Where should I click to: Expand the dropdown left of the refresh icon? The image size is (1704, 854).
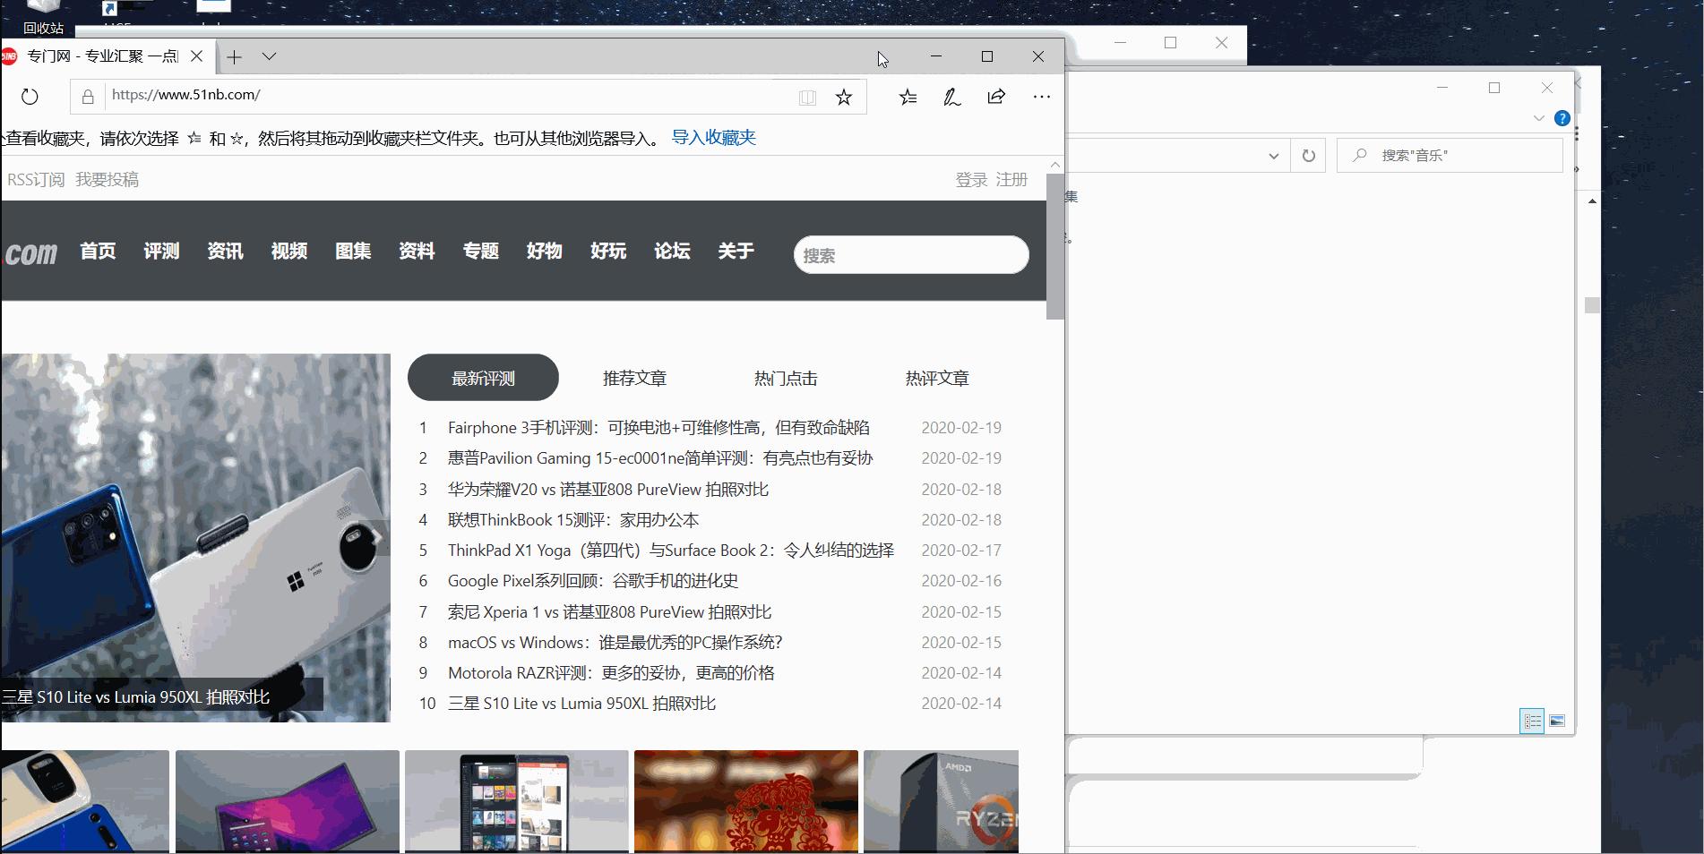click(x=1275, y=155)
